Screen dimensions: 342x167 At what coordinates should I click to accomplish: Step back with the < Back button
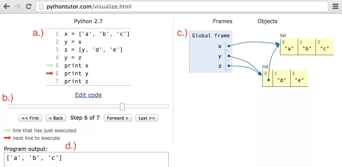point(56,118)
